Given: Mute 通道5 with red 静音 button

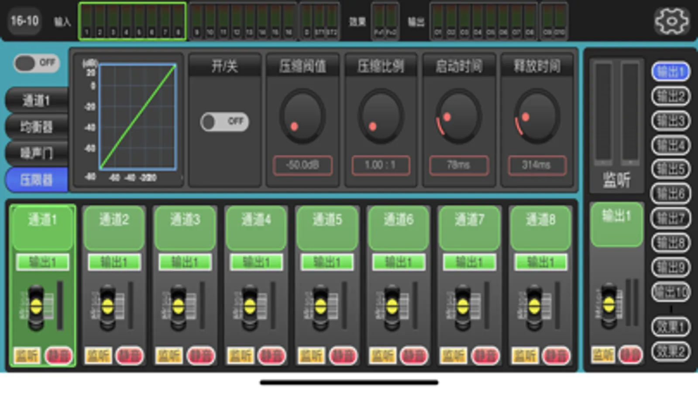Looking at the screenshot, I should pos(343,356).
